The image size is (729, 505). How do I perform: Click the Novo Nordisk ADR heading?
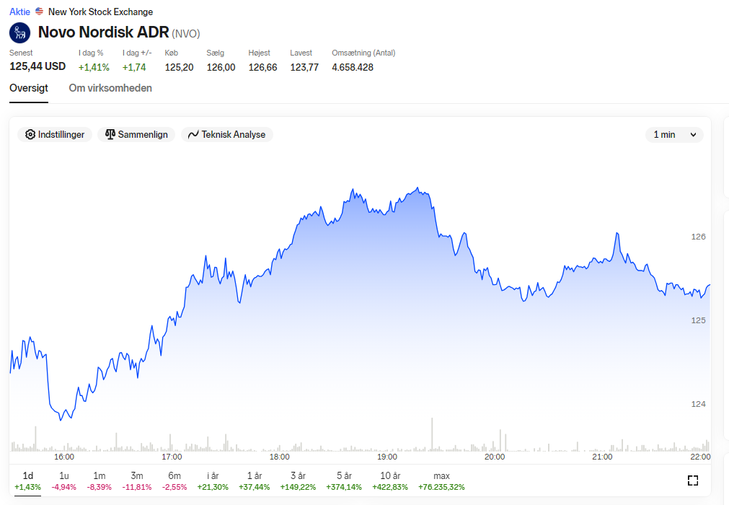tap(103, 32)
